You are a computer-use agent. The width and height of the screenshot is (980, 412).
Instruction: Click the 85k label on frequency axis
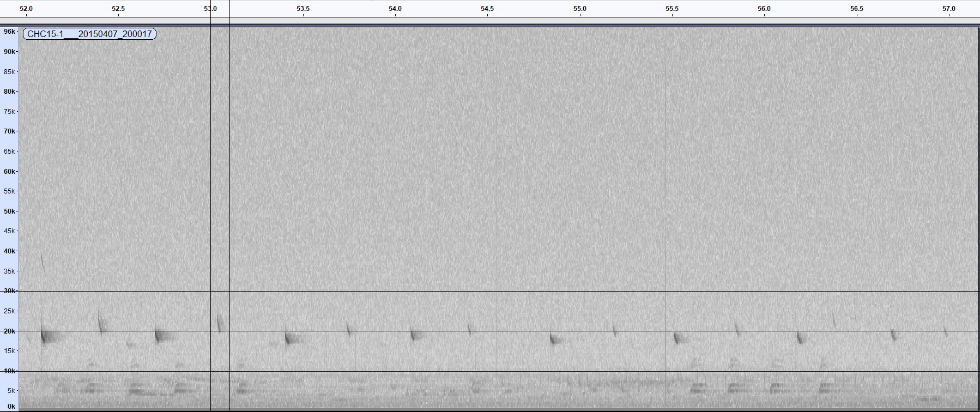click(9, 71)
